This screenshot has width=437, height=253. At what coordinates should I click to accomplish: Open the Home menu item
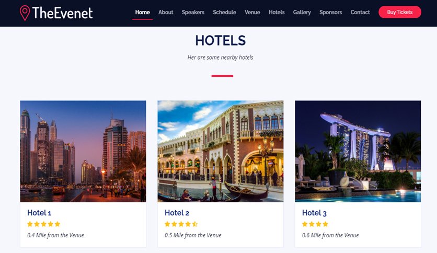pyautogui.click(x=142, y=12)
